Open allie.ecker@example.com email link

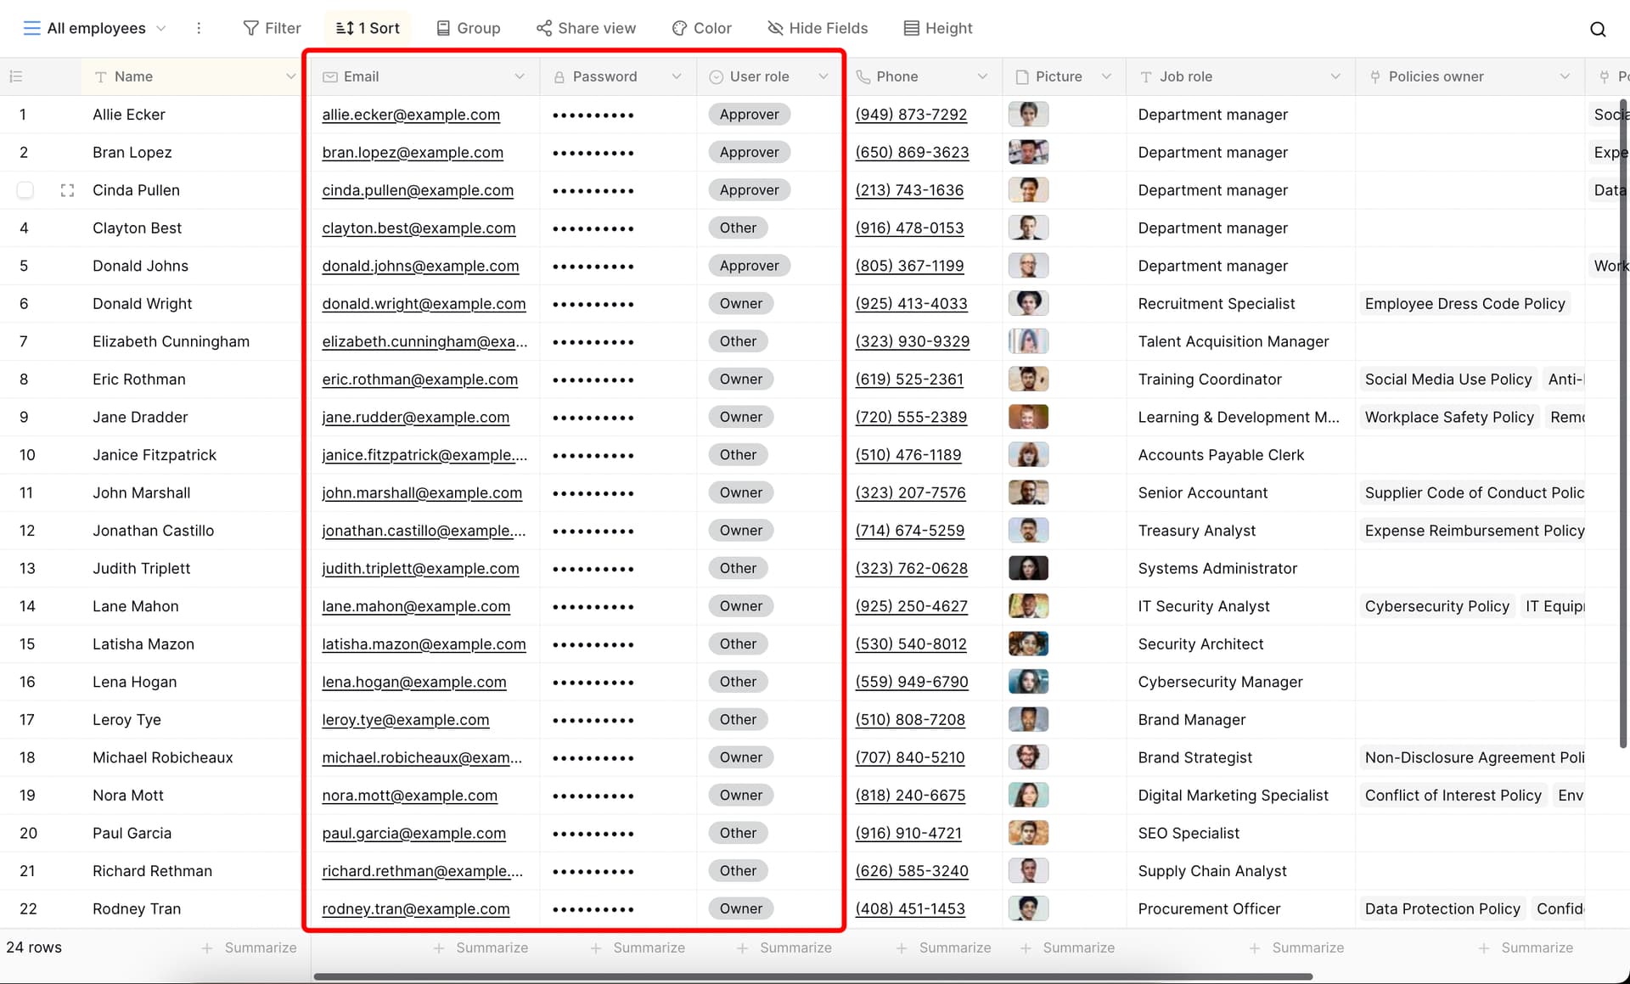tap(411, 115)
